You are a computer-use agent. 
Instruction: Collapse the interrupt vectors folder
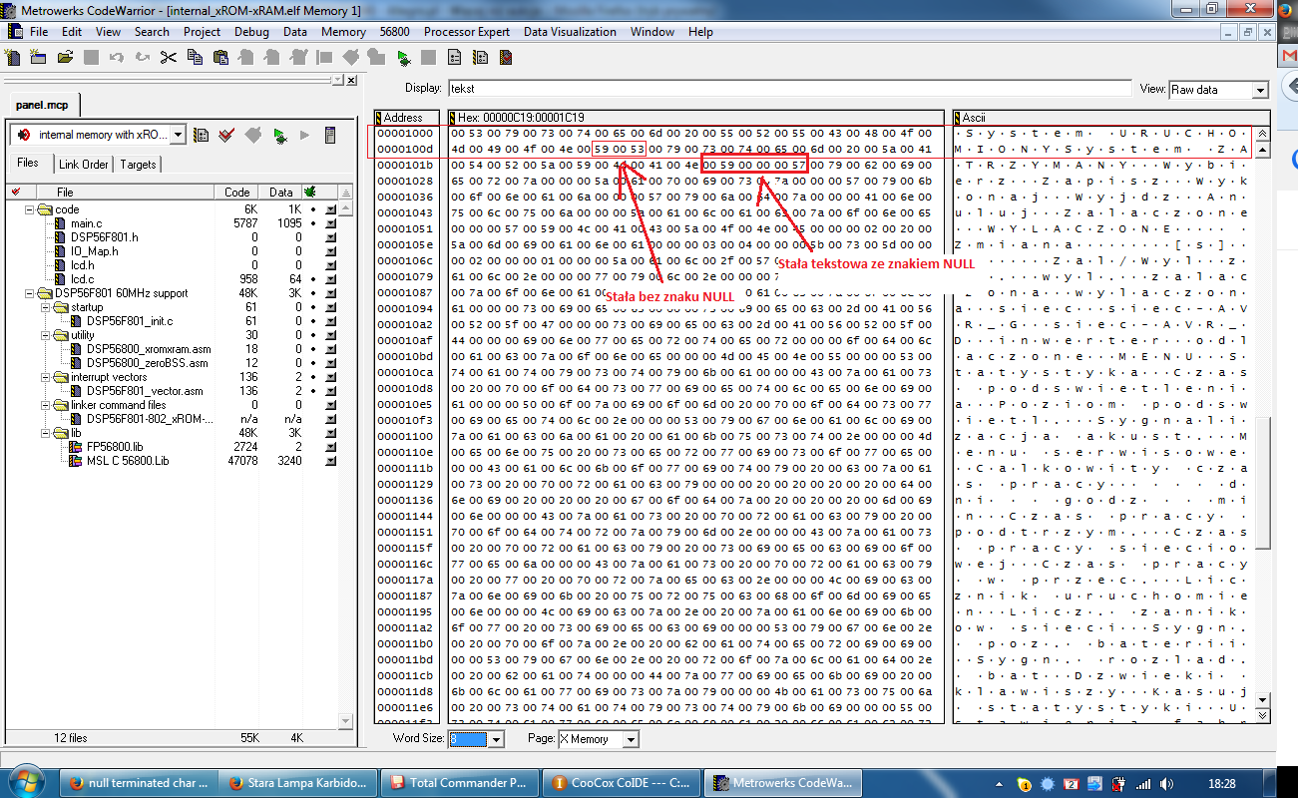46,377
